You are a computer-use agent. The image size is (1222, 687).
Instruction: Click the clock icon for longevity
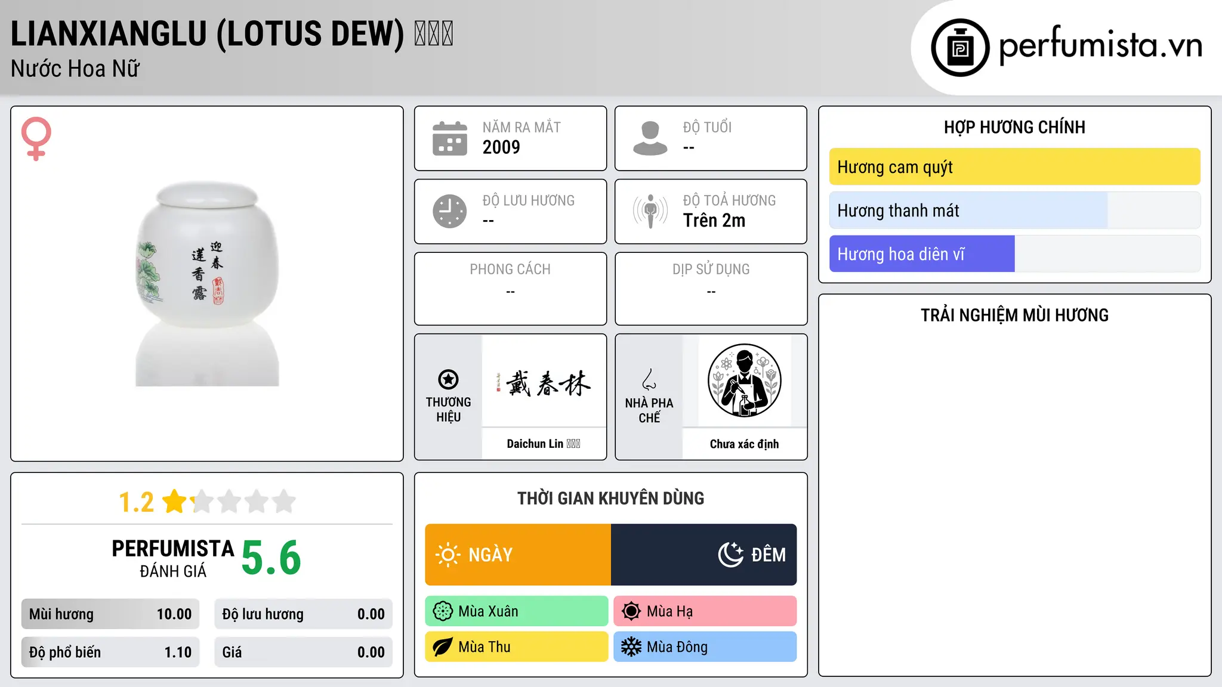pyautogui.click(x=450, y=211)
